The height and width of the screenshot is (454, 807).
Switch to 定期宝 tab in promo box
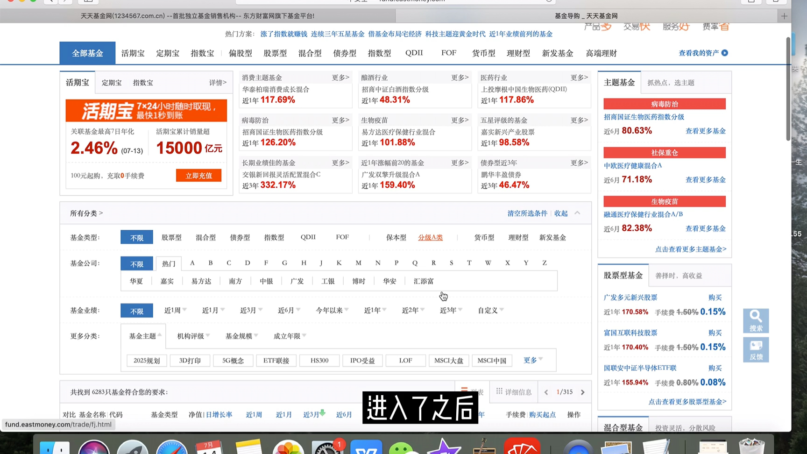click(x=112, y=83)
